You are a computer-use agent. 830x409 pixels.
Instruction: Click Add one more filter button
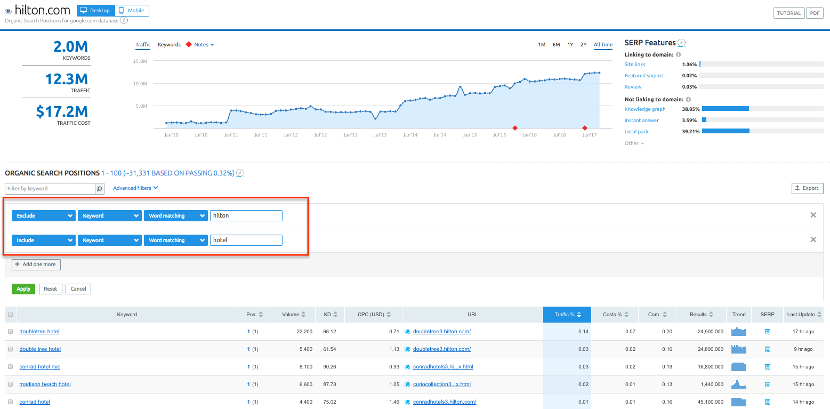(x=36, y=264)
